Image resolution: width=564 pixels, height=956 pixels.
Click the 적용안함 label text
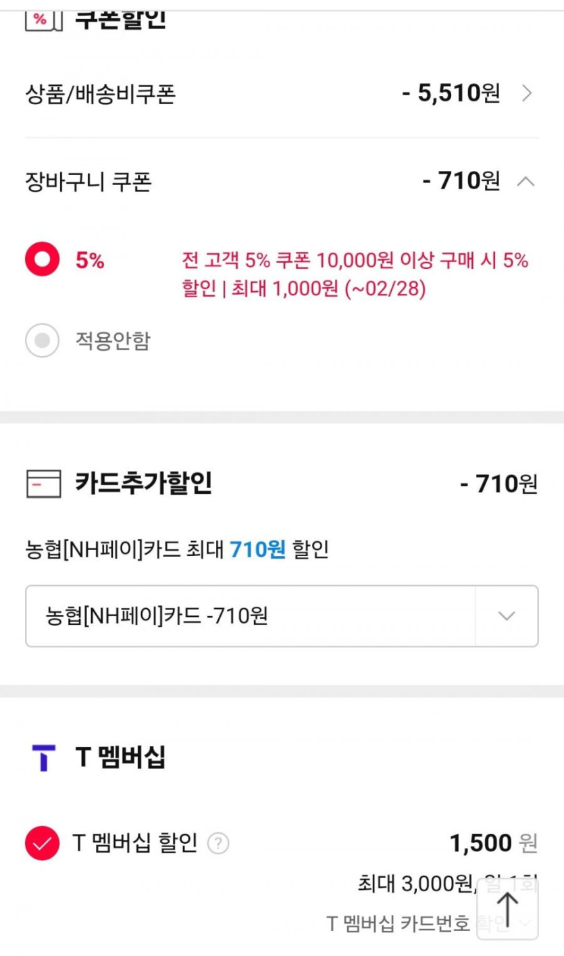point(112,341)
